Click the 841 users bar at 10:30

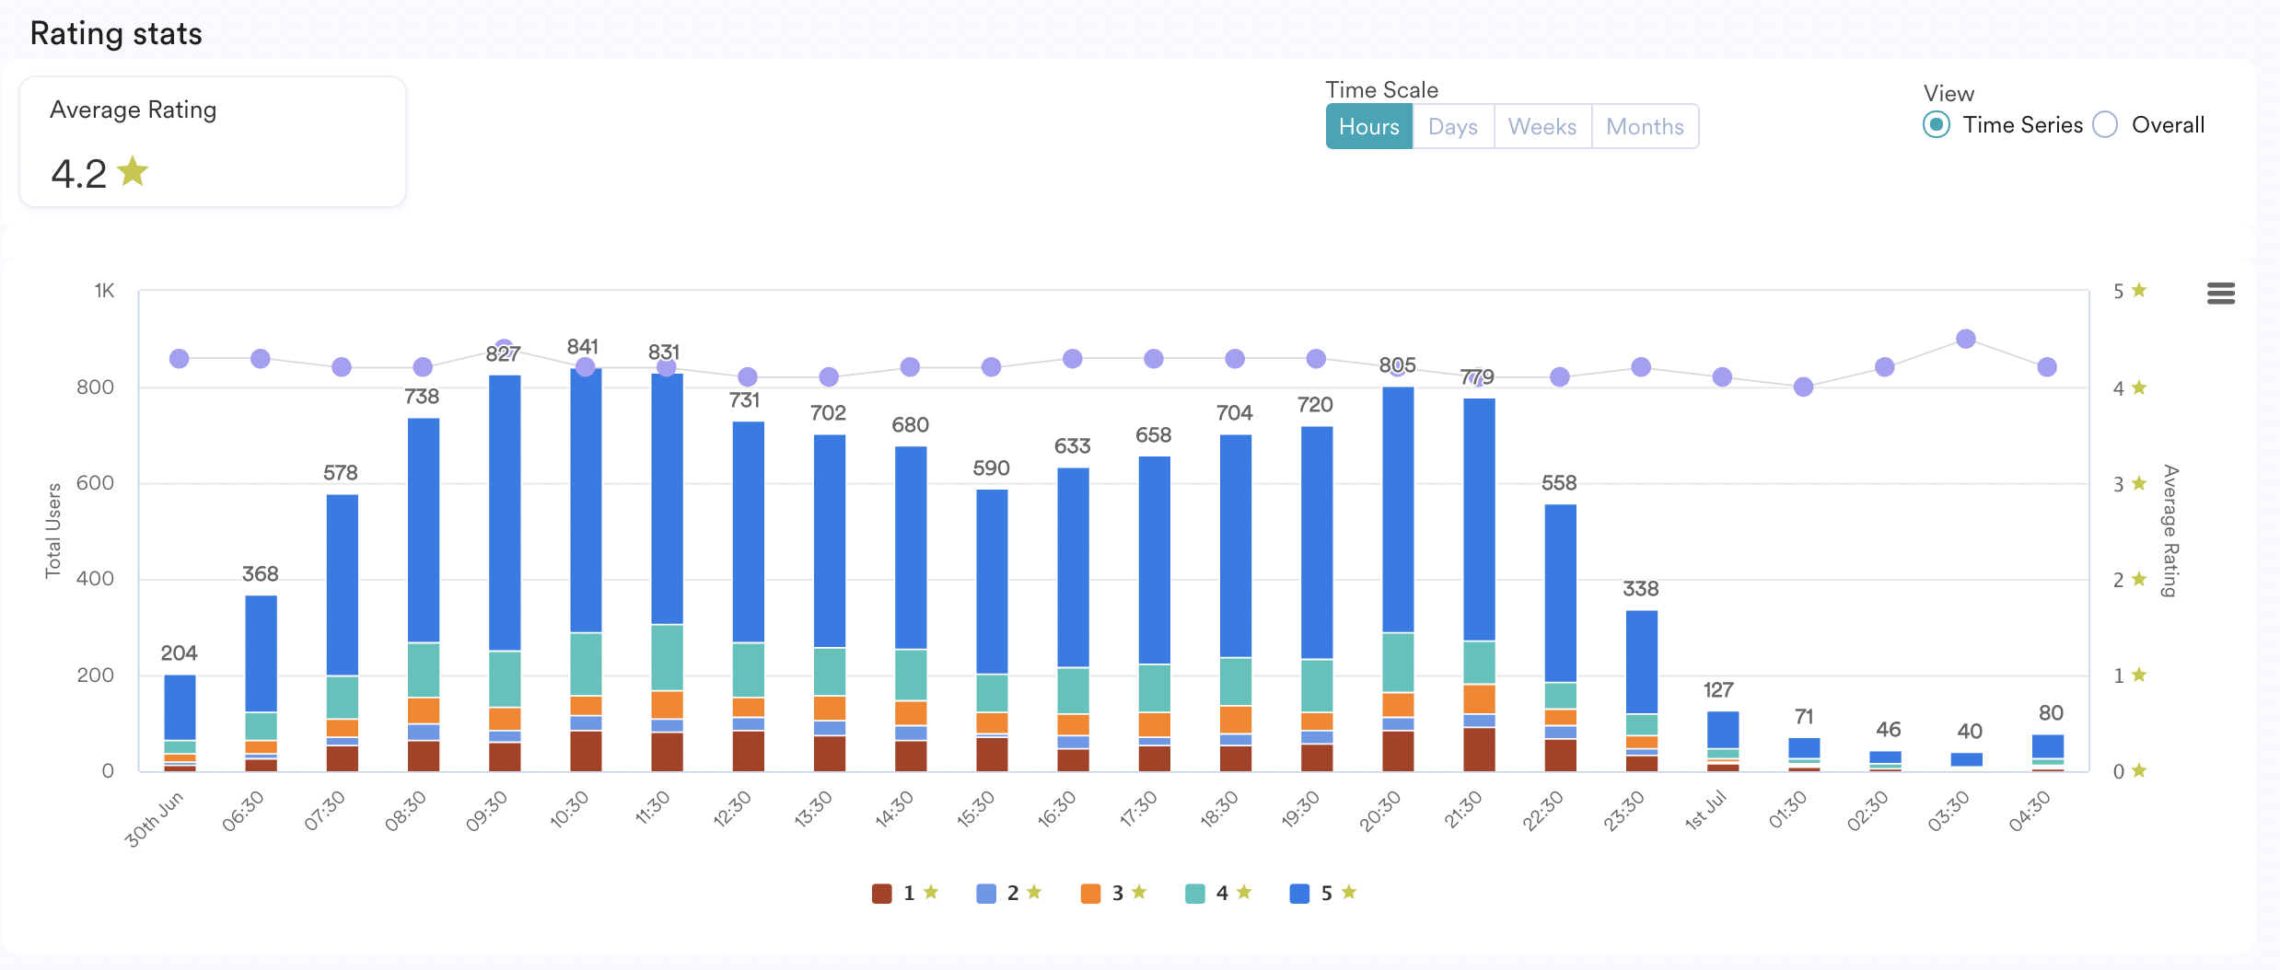point(586,570)
